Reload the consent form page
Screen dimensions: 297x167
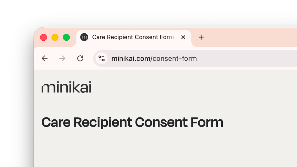click(x=80, y=58)
